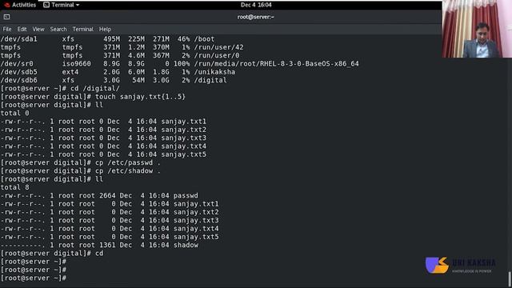The image size is (512, 288).
Task: Click the /boot mount point text
Action: pyautogui.click(x=205, y=39)
